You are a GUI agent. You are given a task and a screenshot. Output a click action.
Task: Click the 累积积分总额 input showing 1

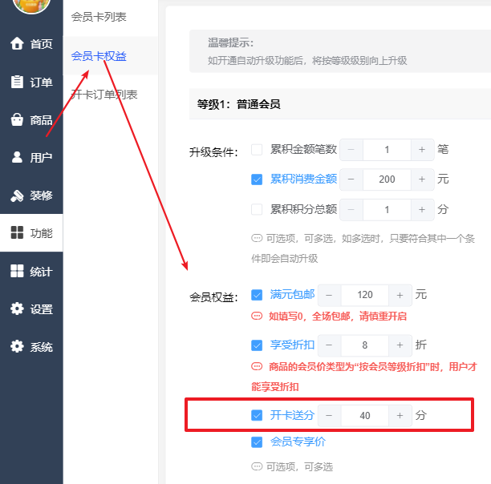tap(387, 209)
